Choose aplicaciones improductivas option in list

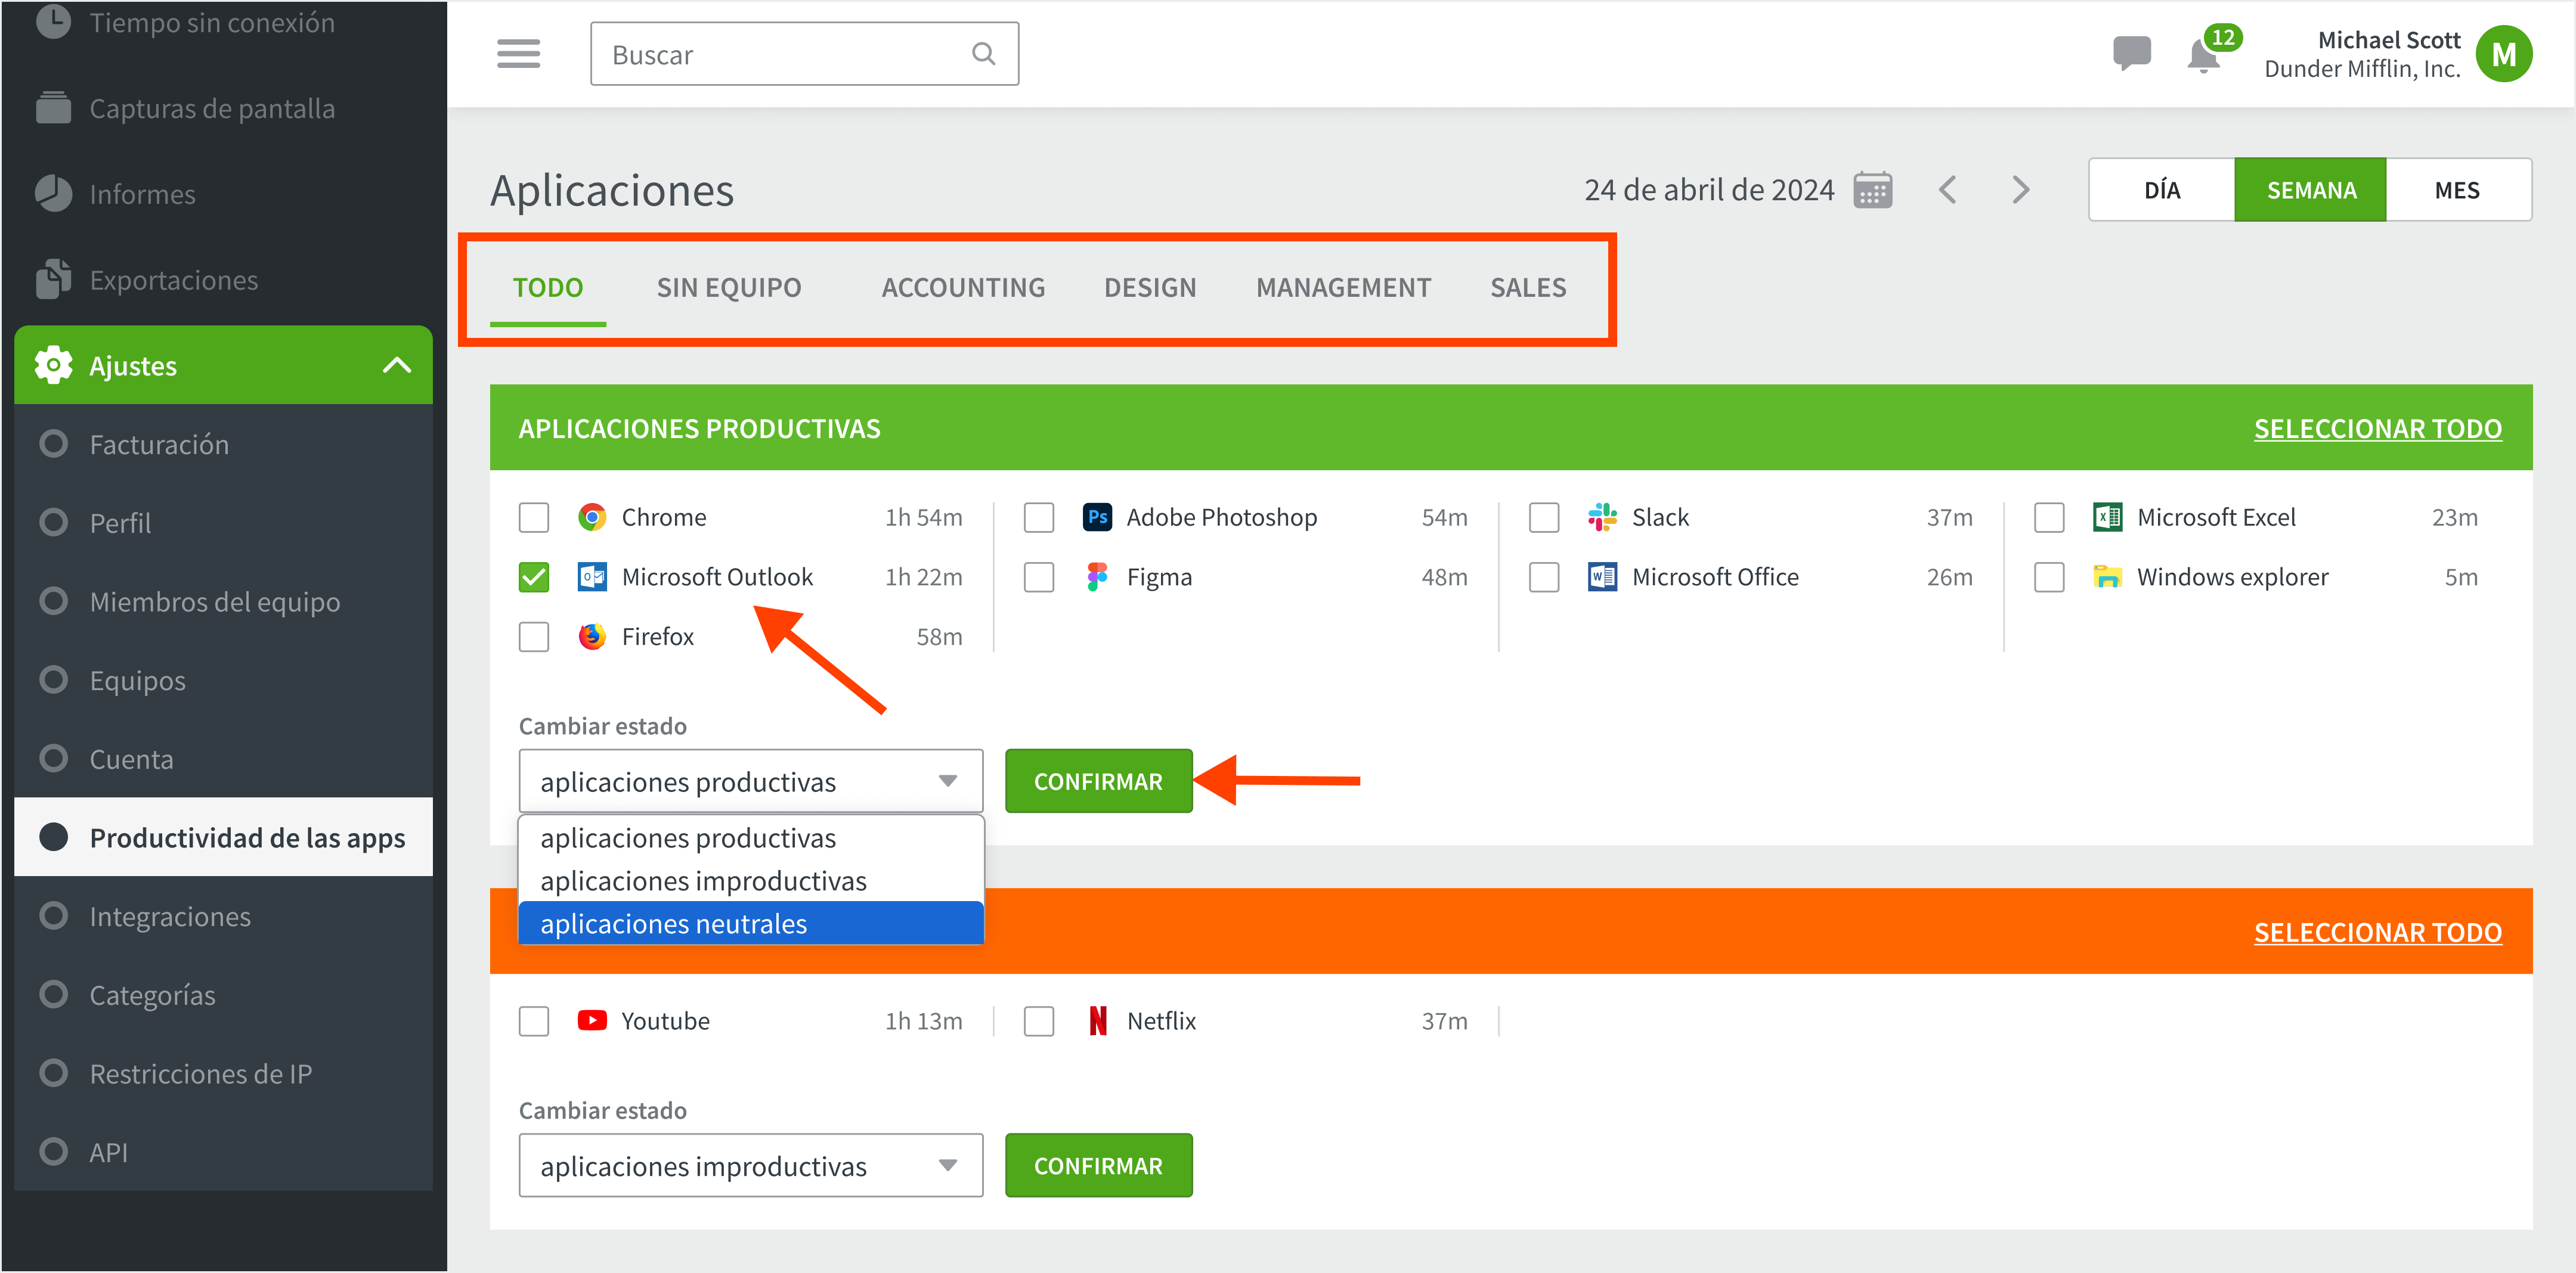click(750, 880)
